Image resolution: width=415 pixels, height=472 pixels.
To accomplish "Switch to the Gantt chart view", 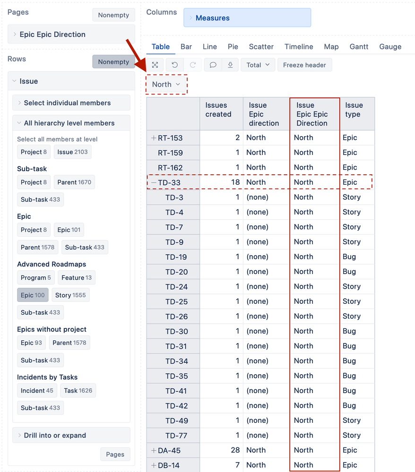I will [359, 47].
